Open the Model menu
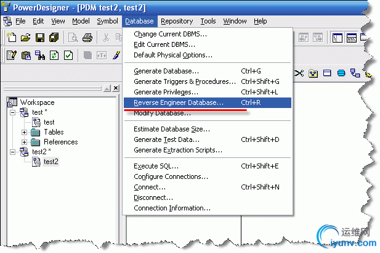Image resolution: width=380 pixels, height=253 pixels. tap(81, 22)
